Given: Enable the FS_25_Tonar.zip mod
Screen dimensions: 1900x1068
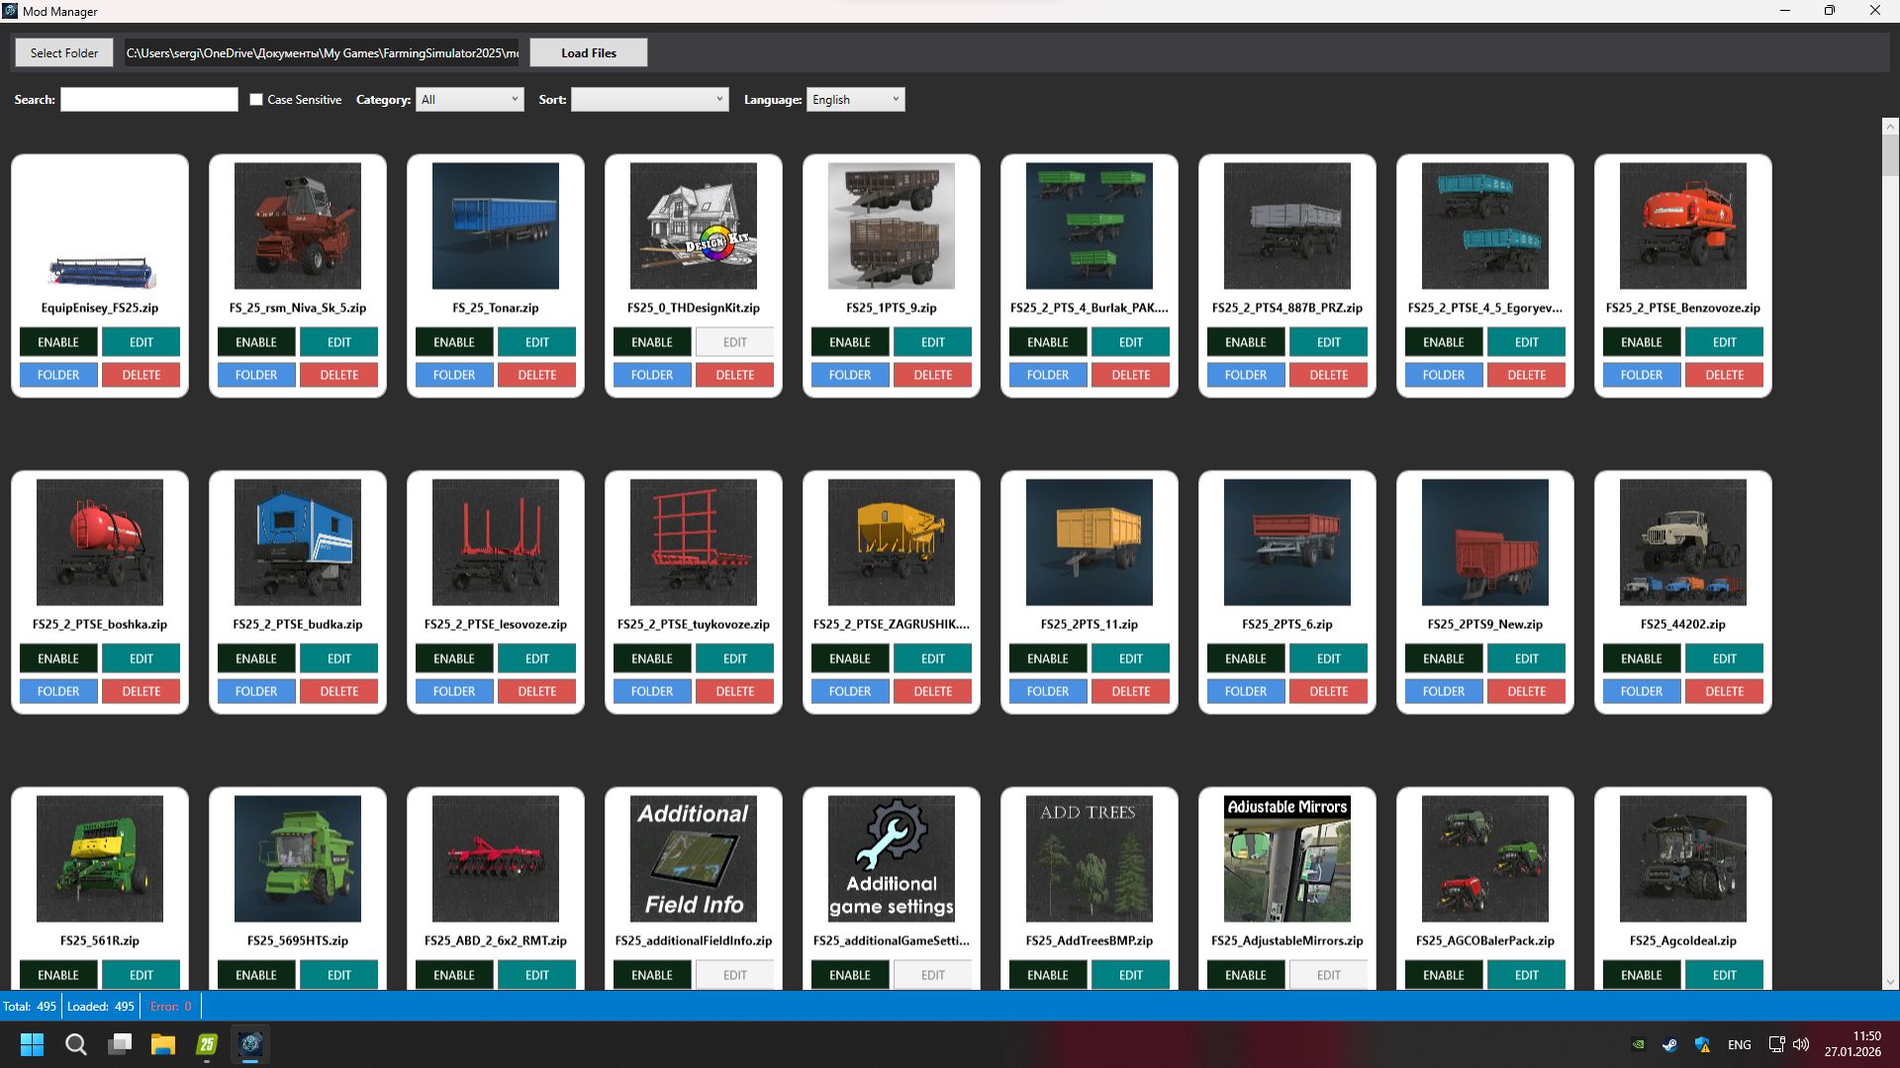Looking at the screenshot, I should pyautogui.click(x=453, y=341).
